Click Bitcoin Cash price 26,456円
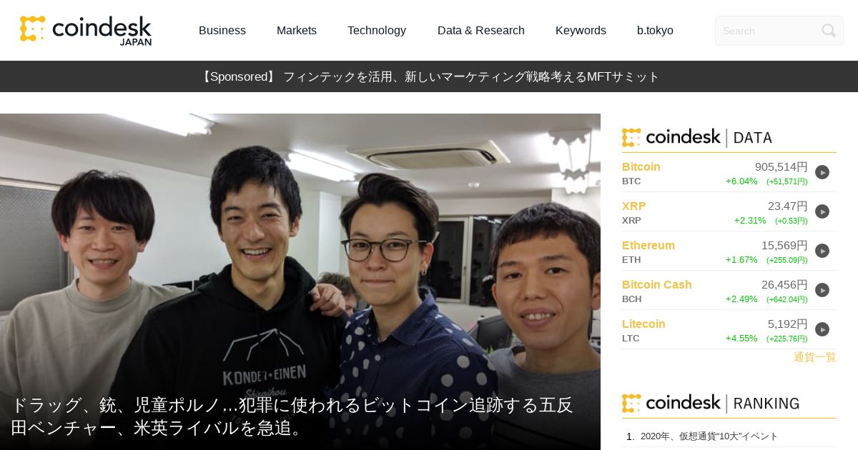Viewport: 858px width, 450px height. [784, 284]
